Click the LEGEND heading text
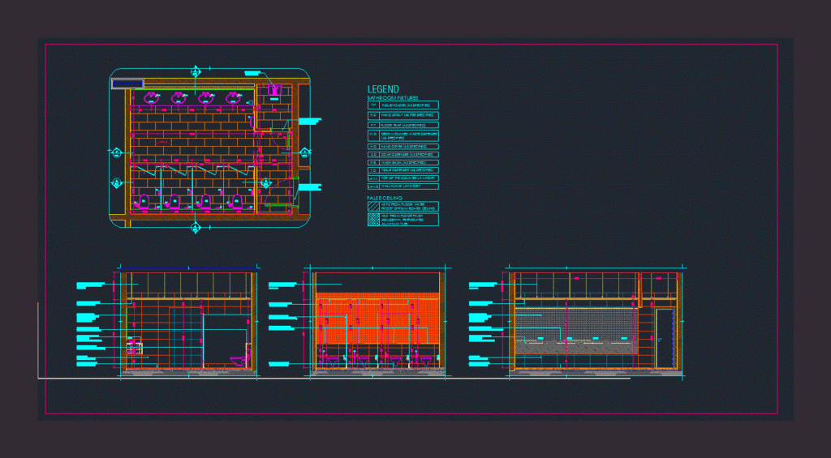The width and height of the screenshot is (831, 458). point(383,89)
